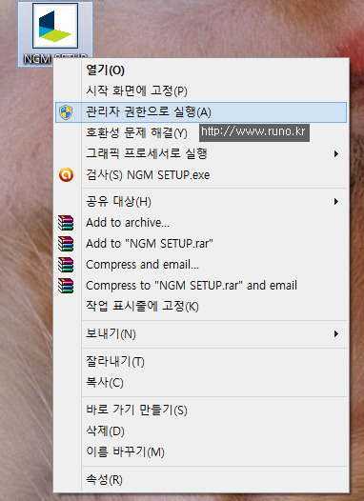
Task: Choose 열기(O) from the context menu
Action: (x=201, y=70)
